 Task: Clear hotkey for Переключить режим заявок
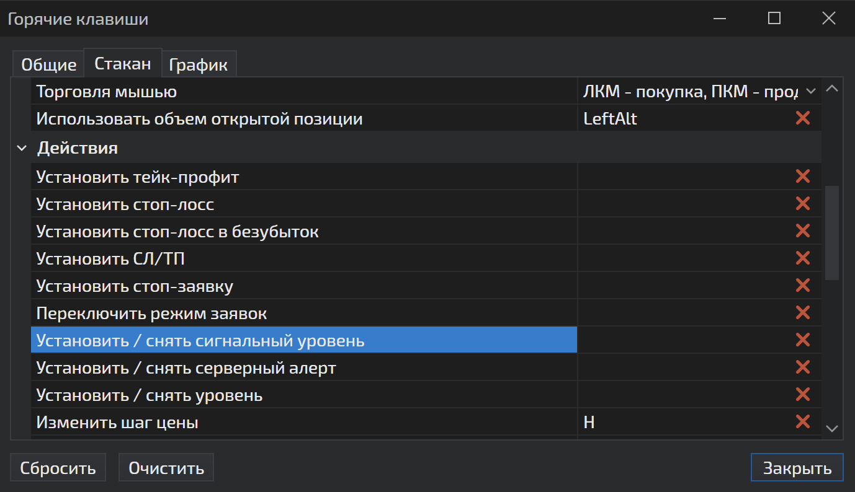pyautogui.click(x=802, y=312)
